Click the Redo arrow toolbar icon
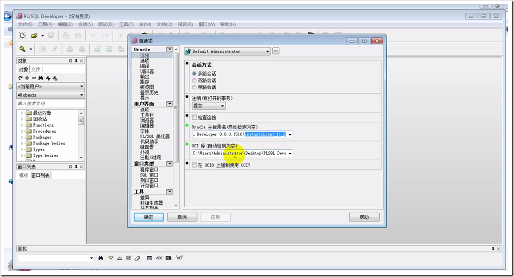Viewport: 514px width, 277px height. coord(105,35)
